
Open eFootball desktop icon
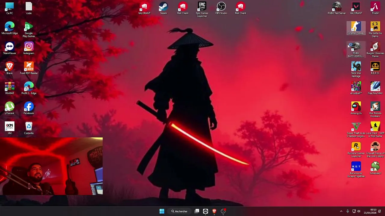pos(356,88)
